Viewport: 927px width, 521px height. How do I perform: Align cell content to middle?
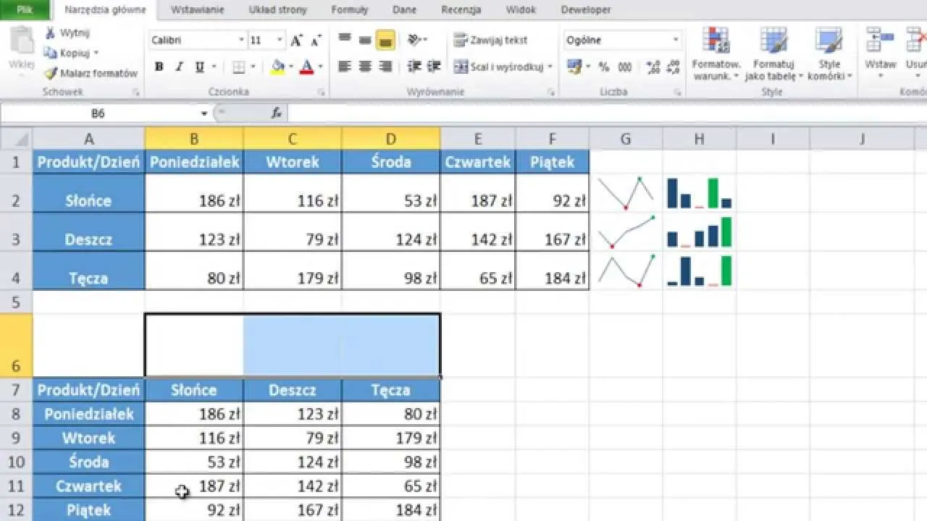[x=365, y=40]
